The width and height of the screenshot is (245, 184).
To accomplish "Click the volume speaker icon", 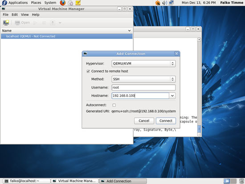I will (x=164, y=3).
